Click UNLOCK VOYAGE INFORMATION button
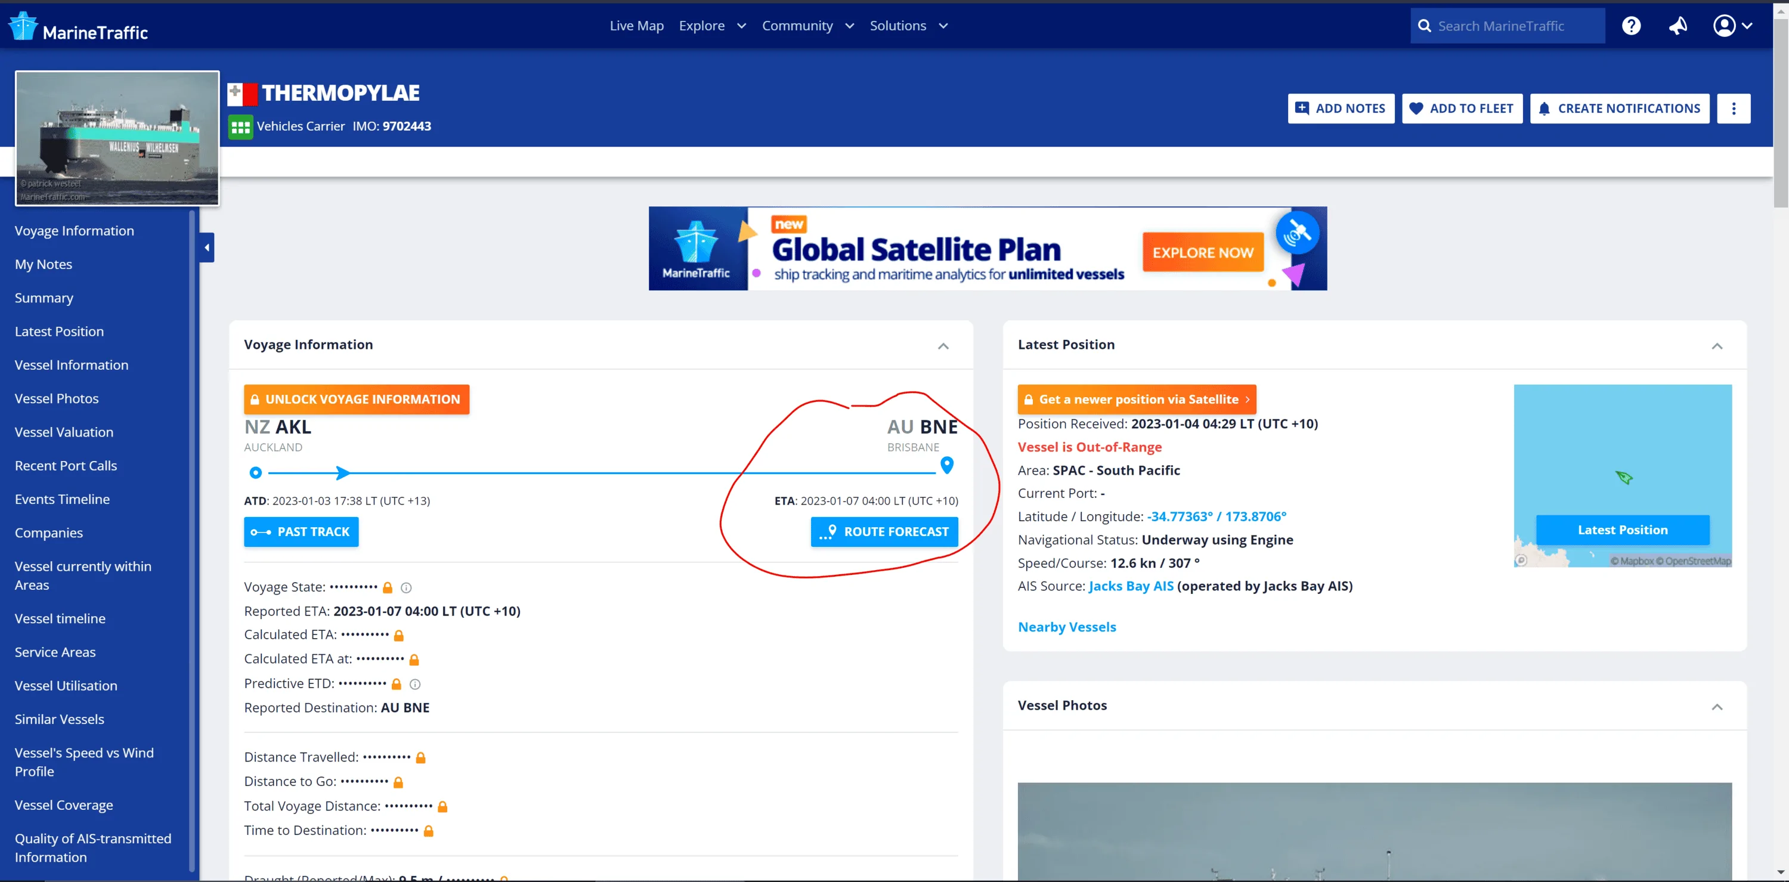The height and width of the screenshot is (882, 1789). tap(356, 400)
